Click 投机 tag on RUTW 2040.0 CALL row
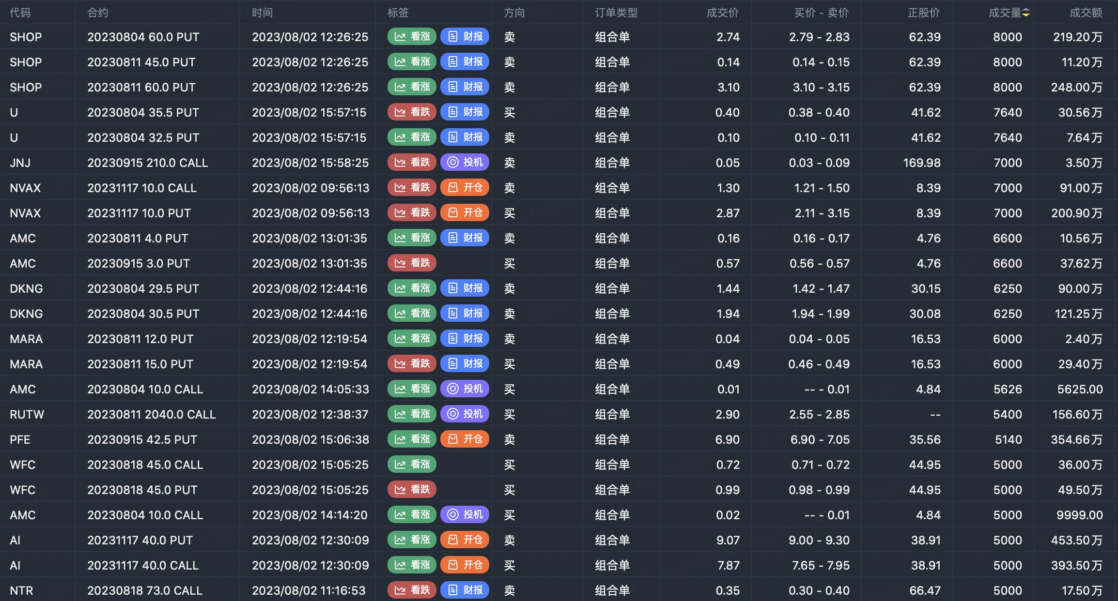The width and height of the screenshot is (1118, 601). (465, 414)
